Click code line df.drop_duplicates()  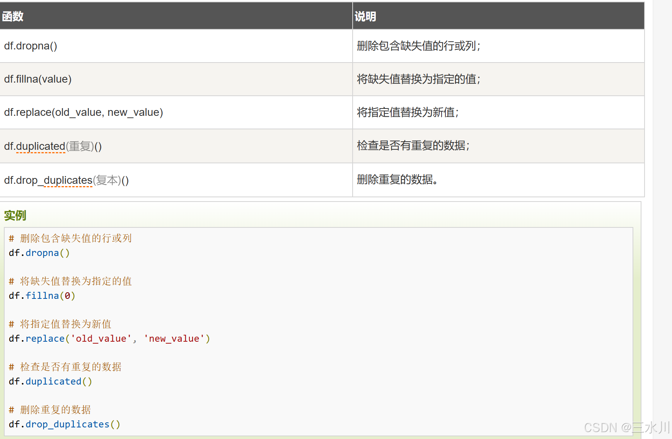tap(65, 424)
